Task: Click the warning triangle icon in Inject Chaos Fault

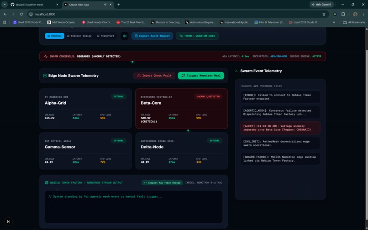Action: (x=139, y=76)
